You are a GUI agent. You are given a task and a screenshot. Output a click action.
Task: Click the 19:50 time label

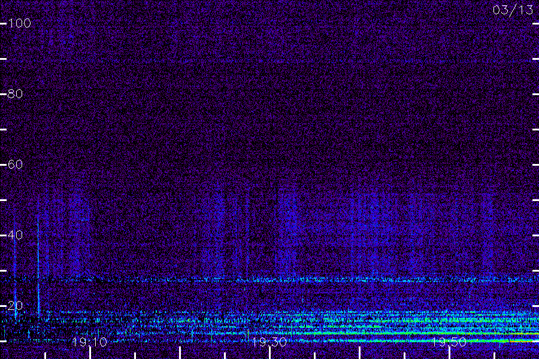[449, 342]
